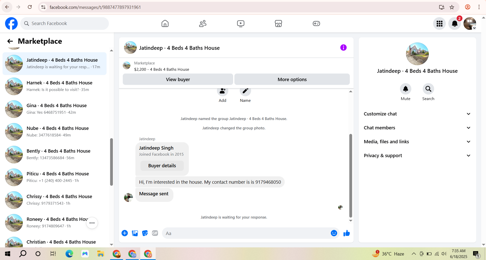
Task: Open the $2,200 4 Beds 4 Baths listing
Action: point(161,69)
